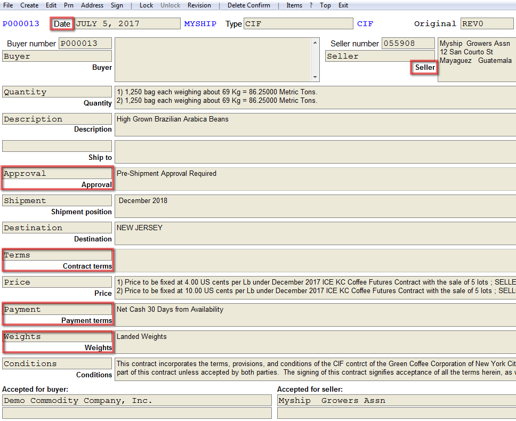The width and height of the screenshot is (516, 421).
Task: Select Lock in the menu bar
Action: [146, 5]
